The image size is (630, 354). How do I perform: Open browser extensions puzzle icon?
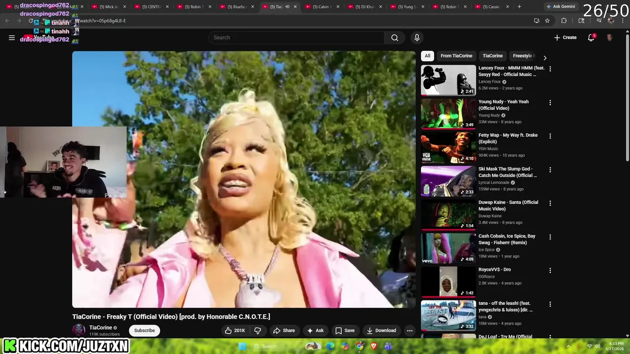[x=564, y=21]
